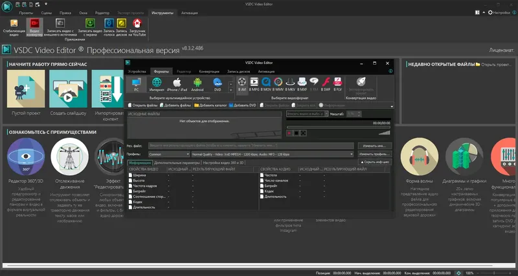Select the PC device in converter
The image size is (518, 276).
[136, 85]
